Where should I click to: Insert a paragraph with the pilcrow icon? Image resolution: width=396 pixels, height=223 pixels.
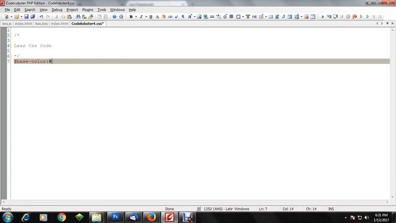tap(183, 17)
